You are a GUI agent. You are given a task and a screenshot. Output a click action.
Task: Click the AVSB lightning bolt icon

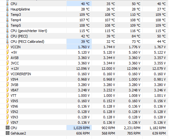(x=7, y=58)
